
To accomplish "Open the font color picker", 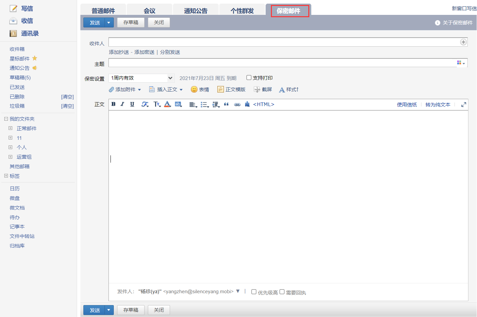I will click(167, 104).
